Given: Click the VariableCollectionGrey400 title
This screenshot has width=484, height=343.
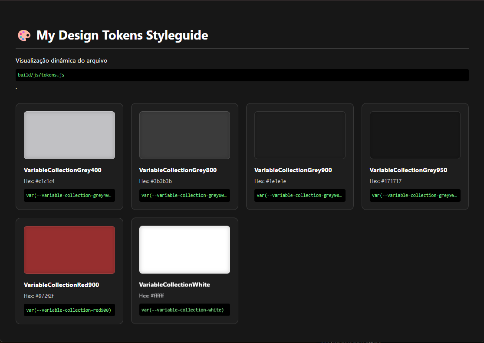Looking at the screenshot, I should tap(63, 170).
